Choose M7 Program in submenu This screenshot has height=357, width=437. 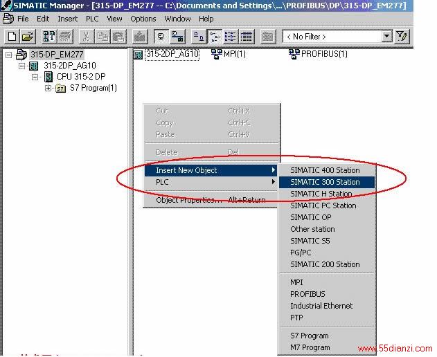coord(327,347)
